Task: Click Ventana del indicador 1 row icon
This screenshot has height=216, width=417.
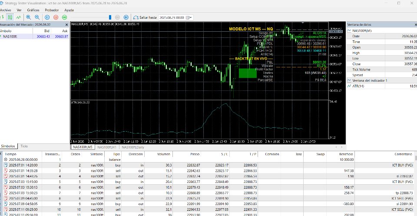Action: pyautogui.click(x=349, y=80)
